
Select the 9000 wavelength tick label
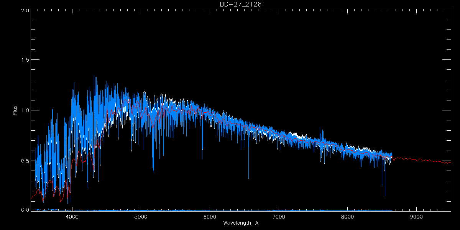click(x=416, y=217)
